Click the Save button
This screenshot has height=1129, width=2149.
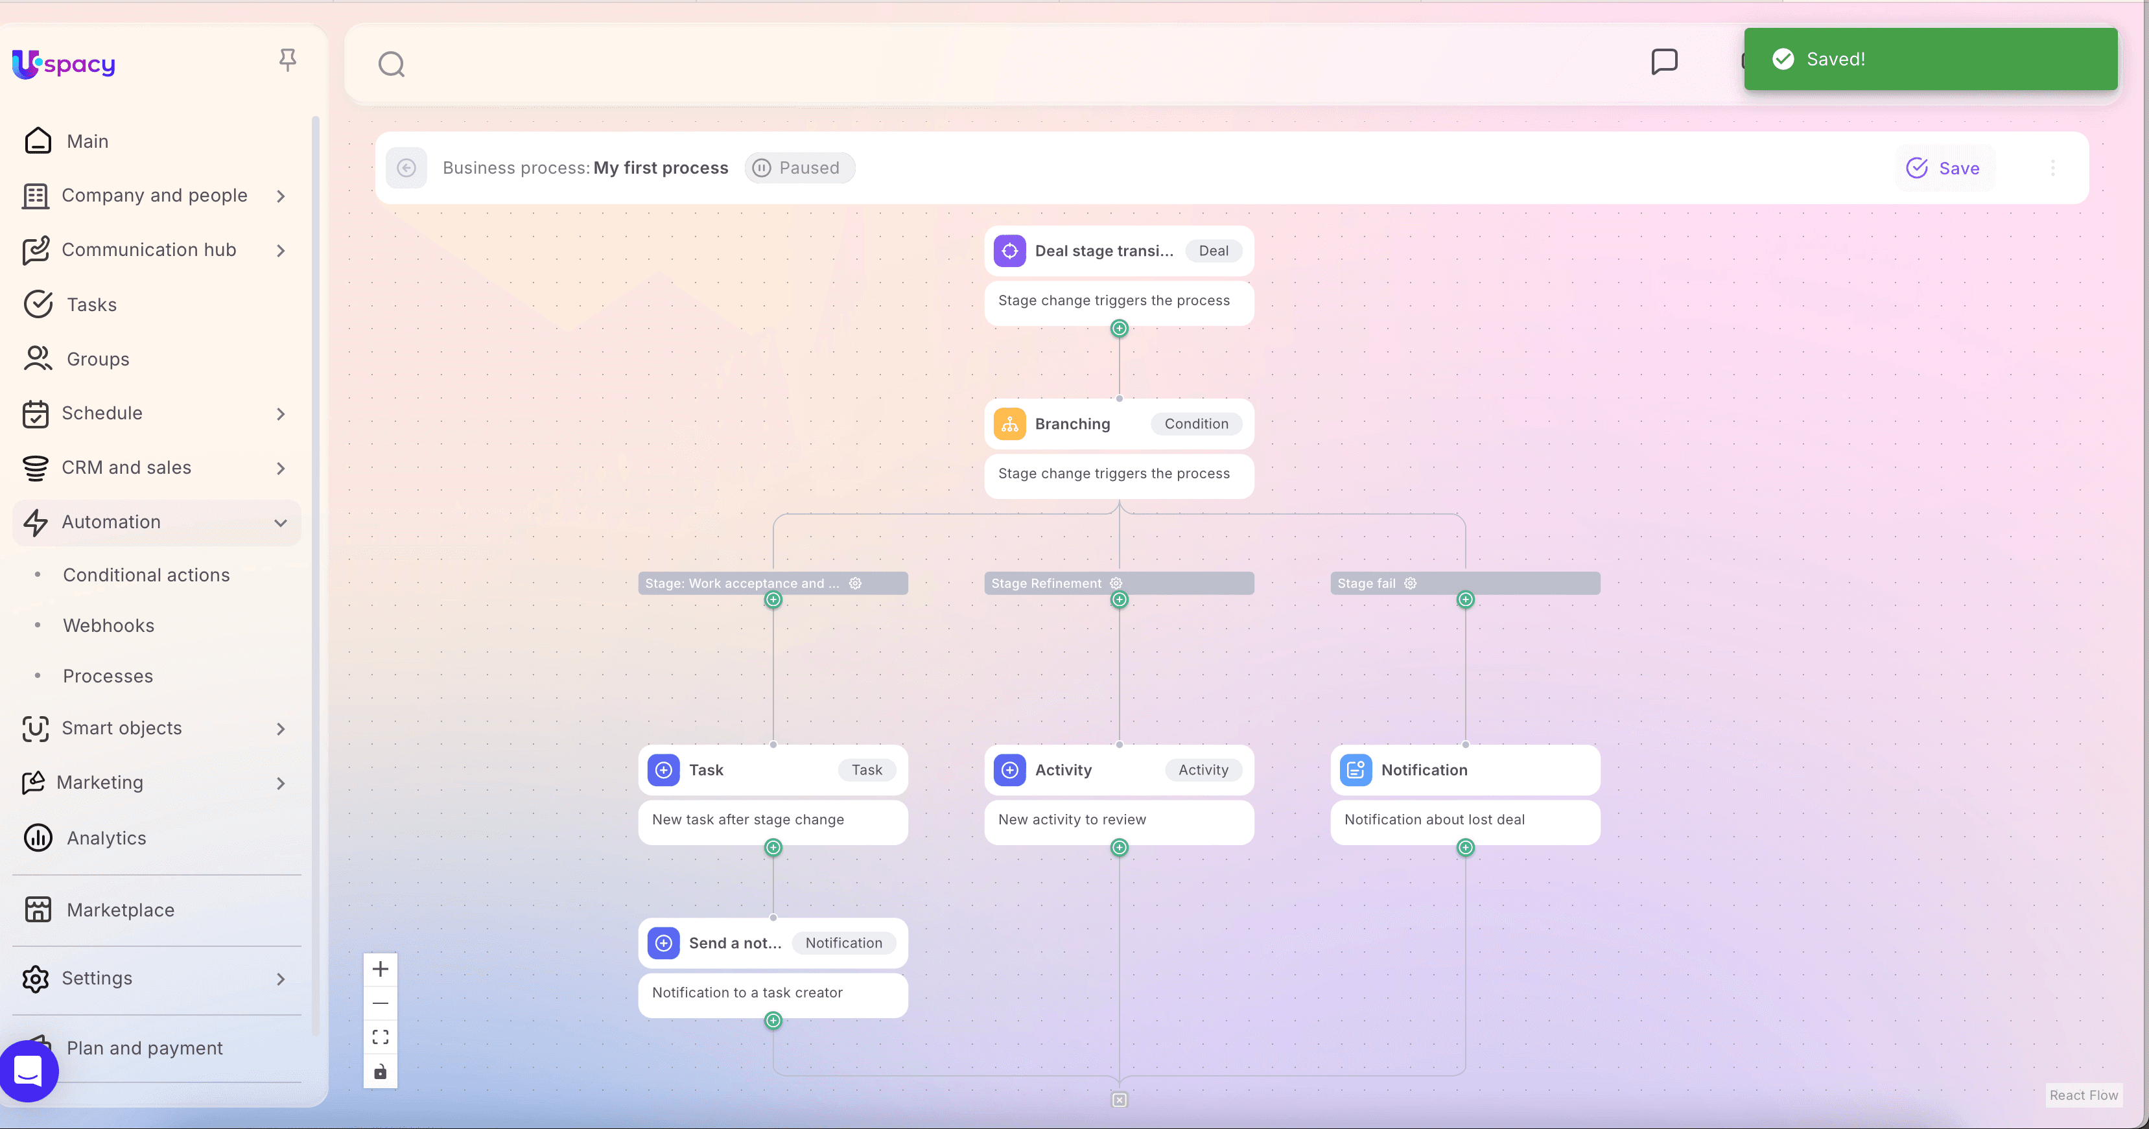1943,168
